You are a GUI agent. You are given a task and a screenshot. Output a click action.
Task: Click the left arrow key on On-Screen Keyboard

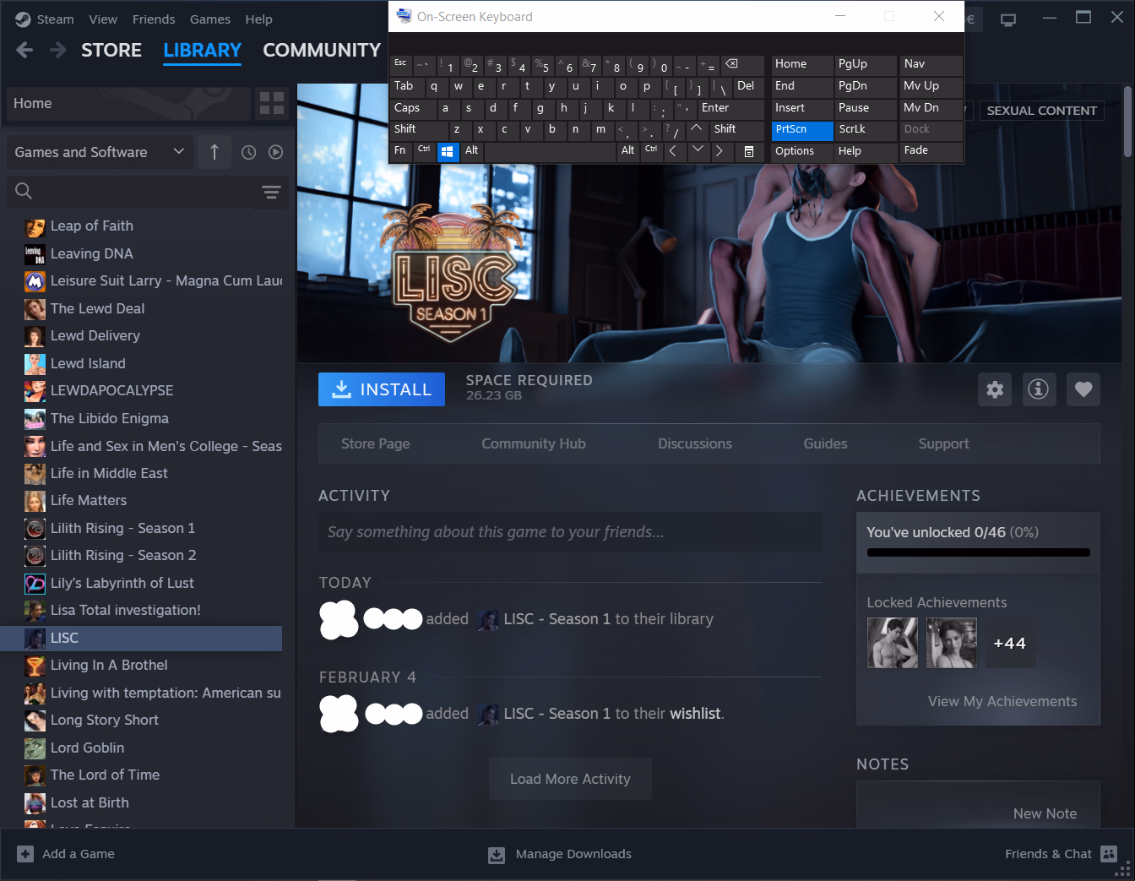(674, 152)
